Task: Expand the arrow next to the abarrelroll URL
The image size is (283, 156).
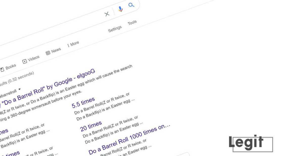Action: [19, 89]
